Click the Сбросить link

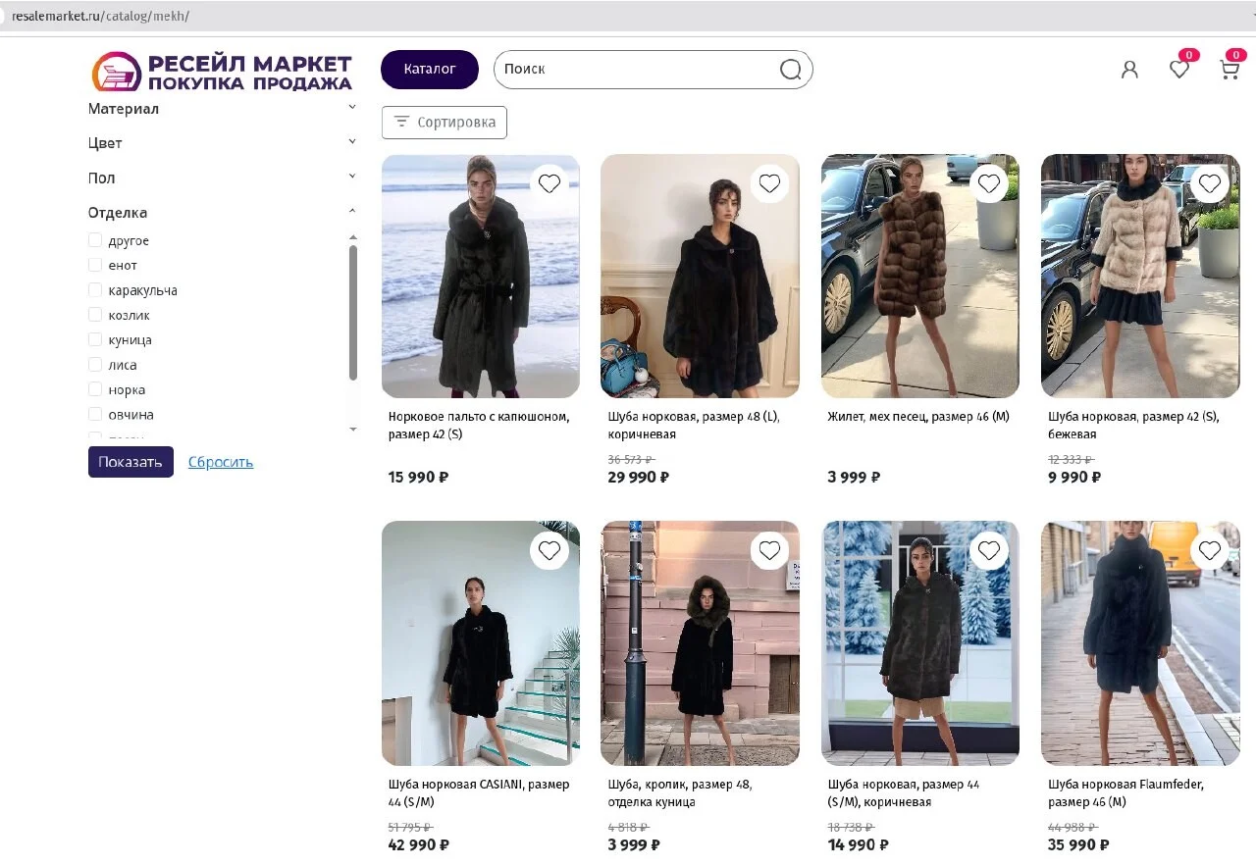tap(221, 462)
